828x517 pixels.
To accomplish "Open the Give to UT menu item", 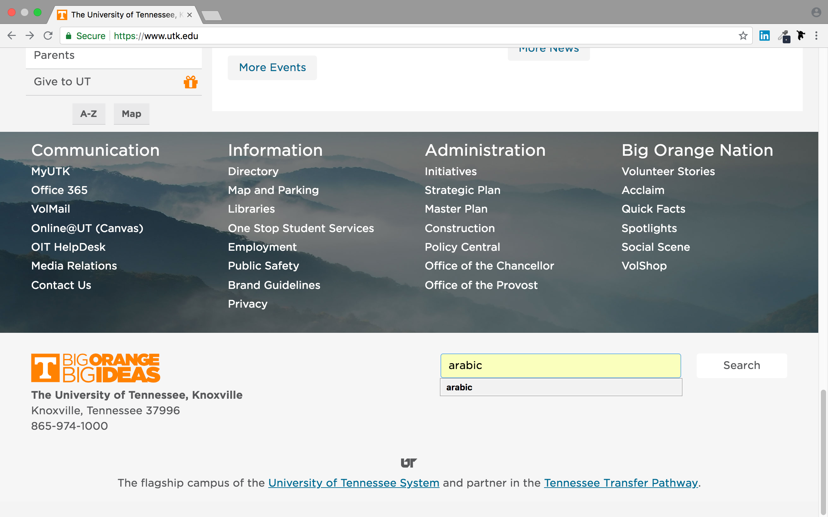I will [x=114, y=82].
